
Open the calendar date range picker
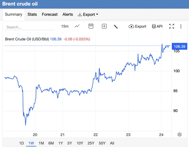[91, 26]
